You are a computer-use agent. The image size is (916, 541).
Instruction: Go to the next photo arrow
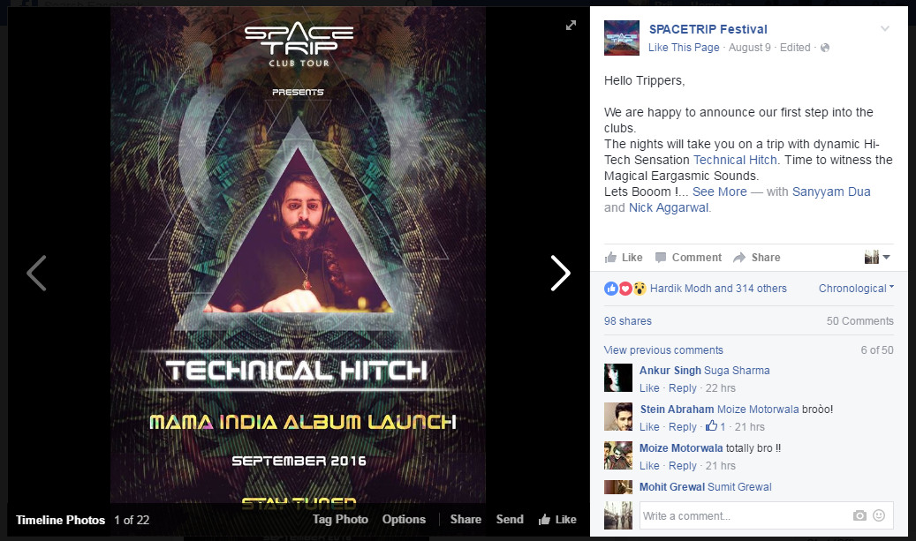pyautogui.click(x=560, y=273)
